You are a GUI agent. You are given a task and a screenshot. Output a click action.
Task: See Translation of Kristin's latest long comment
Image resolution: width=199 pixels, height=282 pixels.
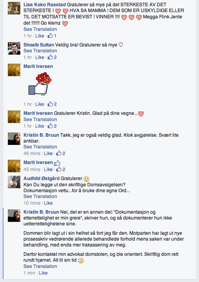[x=40, y=266]
